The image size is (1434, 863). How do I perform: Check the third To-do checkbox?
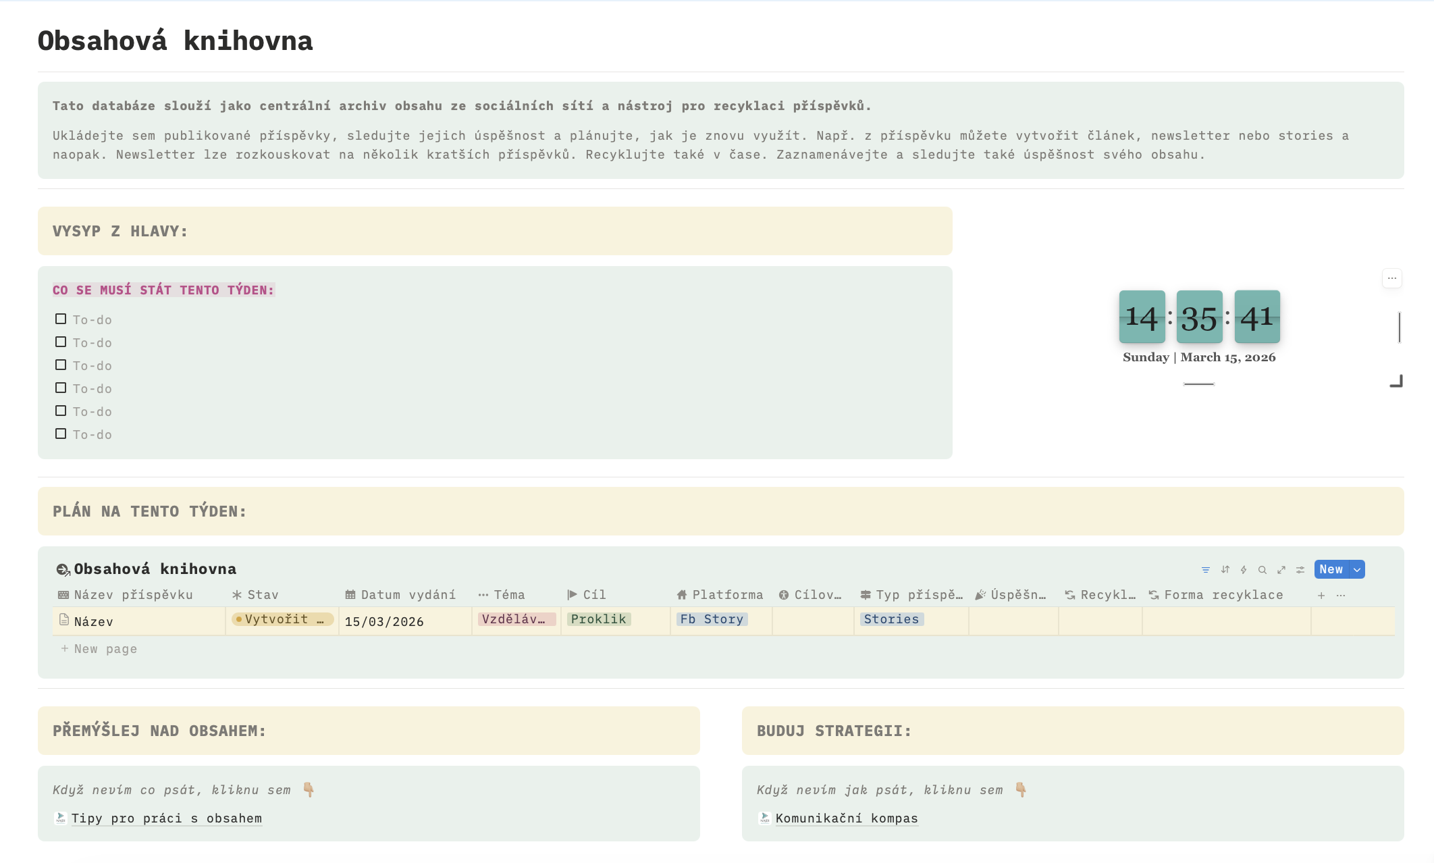tap(61, 365)
